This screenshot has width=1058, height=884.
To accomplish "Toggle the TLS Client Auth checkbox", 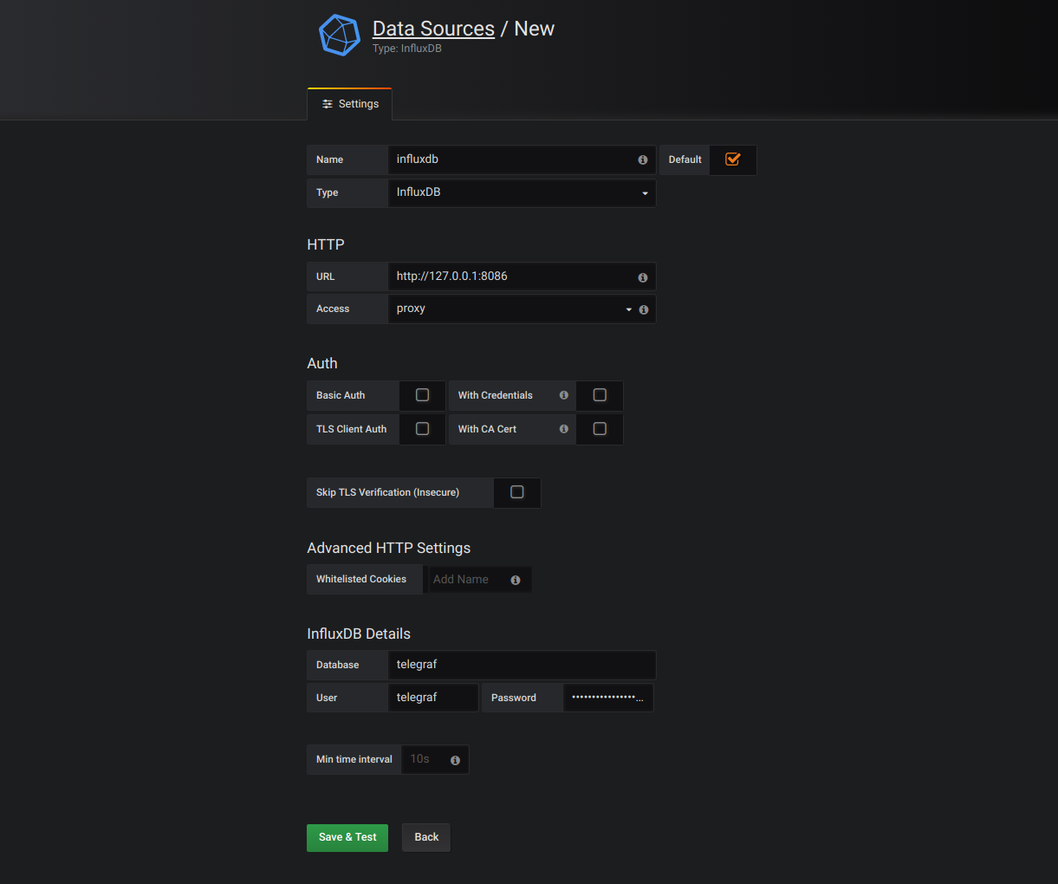I will tap(422, 428).
